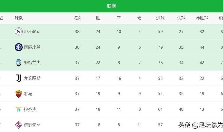Click the Lazio eagle logo
The image size is (223, 132).
18,109
